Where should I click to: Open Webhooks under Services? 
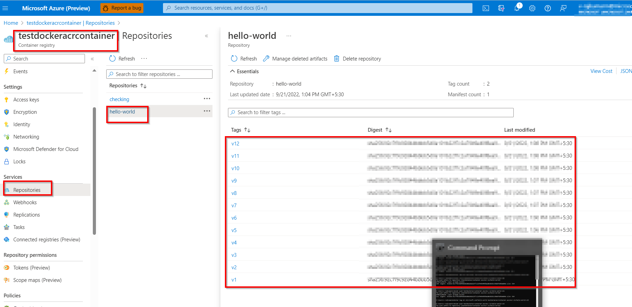[x=25, y=202]
